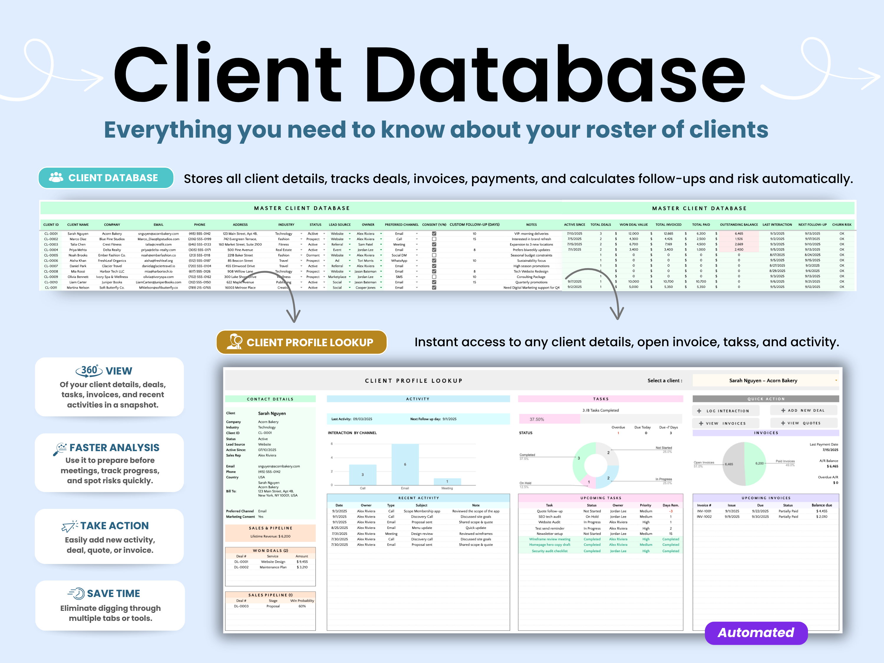The image size is (884, 663).
Task: Click the DL-0003 pipeline deal row
Action: (271, 606)
